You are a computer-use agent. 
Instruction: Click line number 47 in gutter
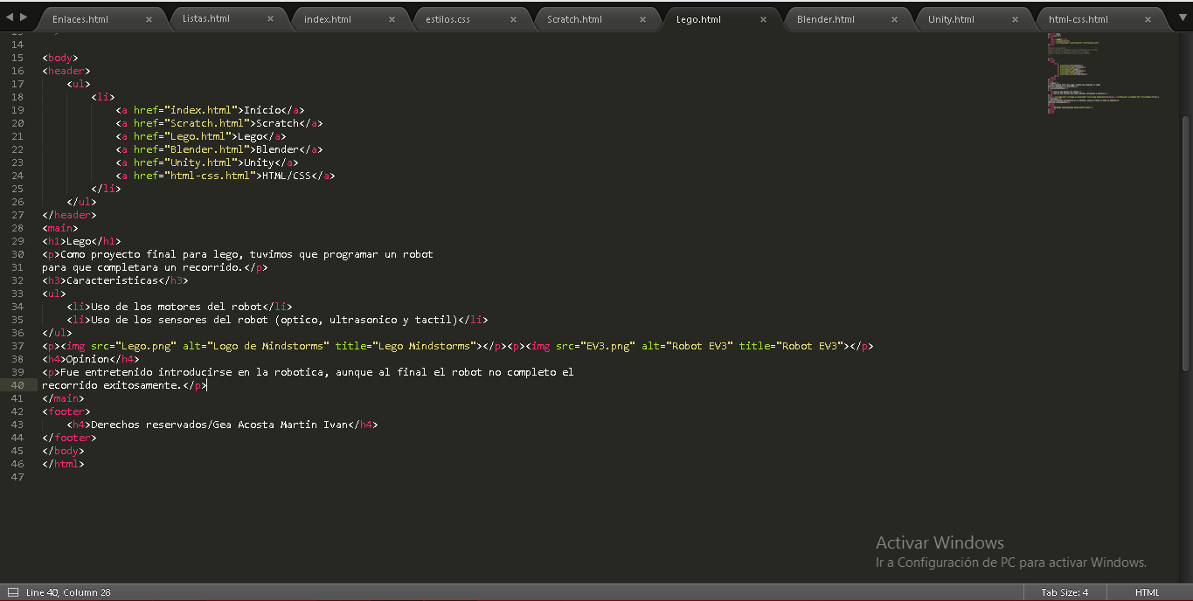17,477
